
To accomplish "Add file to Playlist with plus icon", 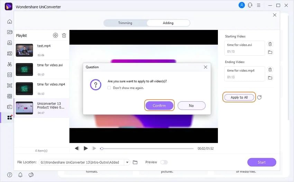I will [x=55, y=35].
